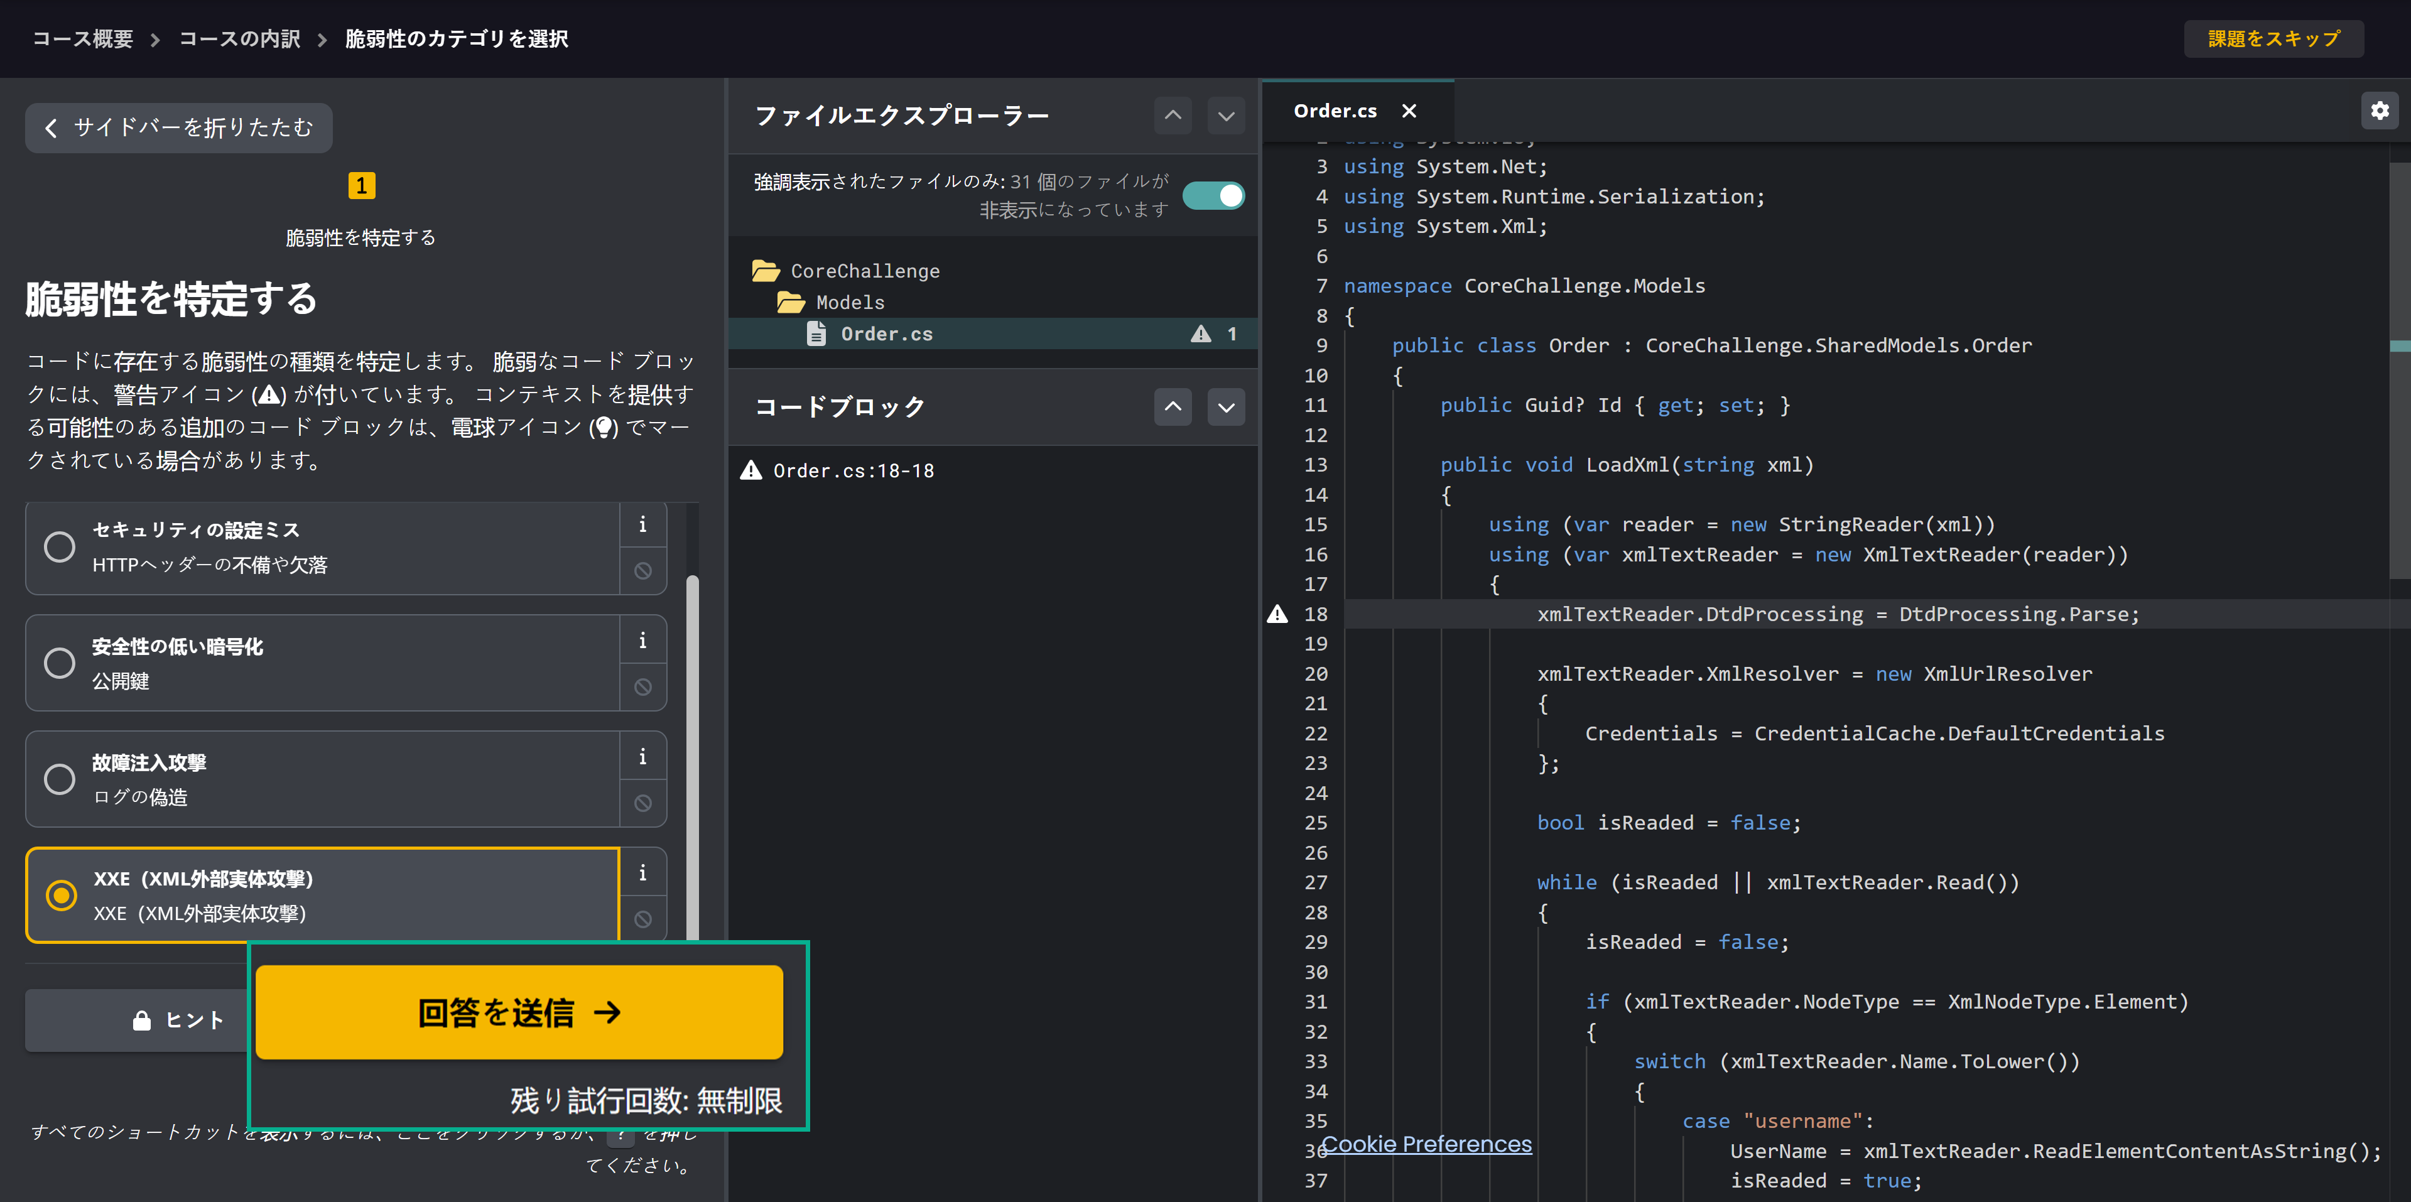
Task: Expand file explorer with down chevron
Action: coord(1226,116)
